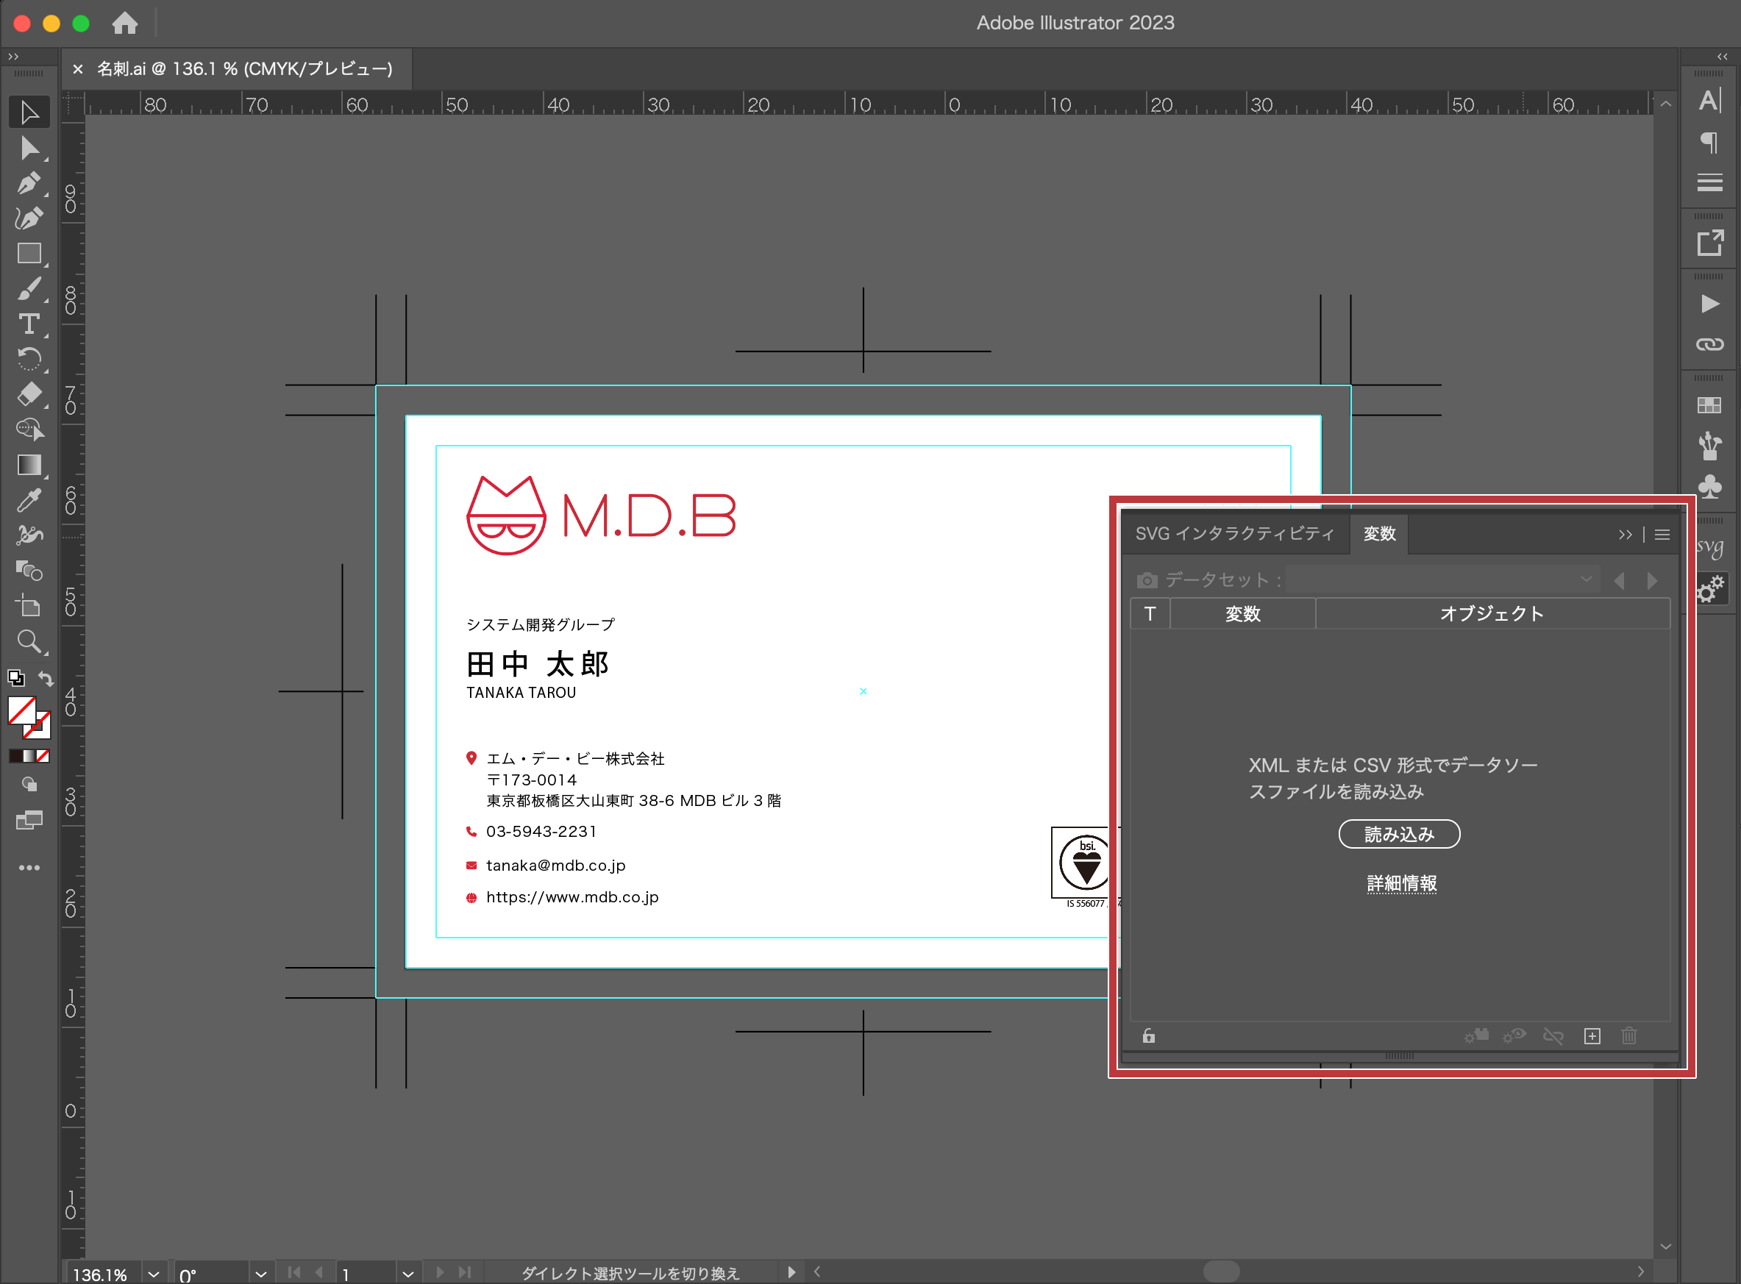Open the zoom level dropdown arrow
This screenshot has width=1741, height=1284.
pyautogui.click(x=153, y=1274)
